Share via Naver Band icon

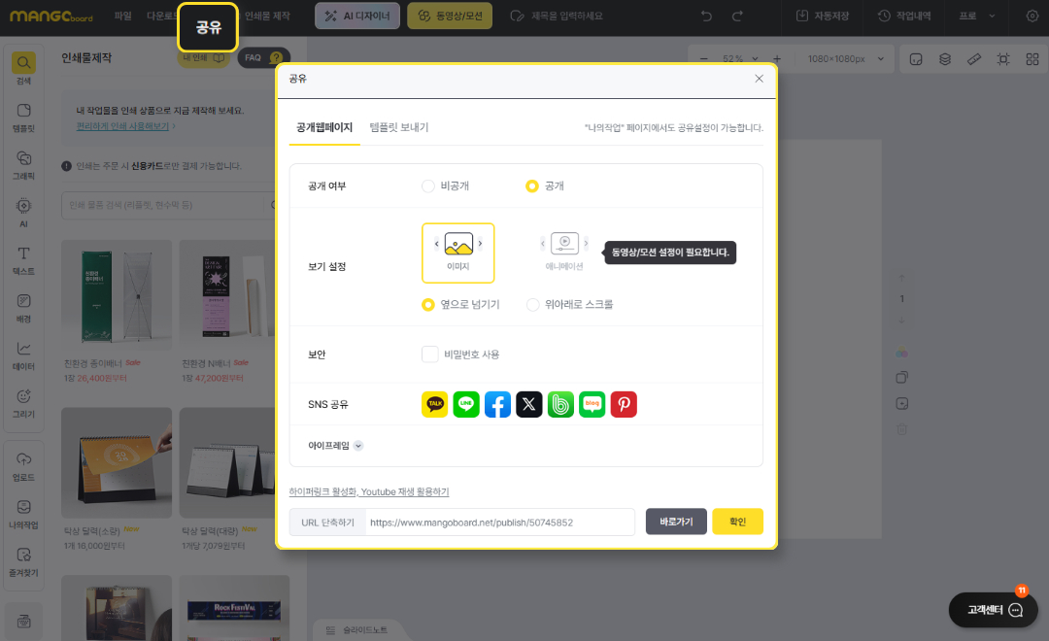point(560,405)
